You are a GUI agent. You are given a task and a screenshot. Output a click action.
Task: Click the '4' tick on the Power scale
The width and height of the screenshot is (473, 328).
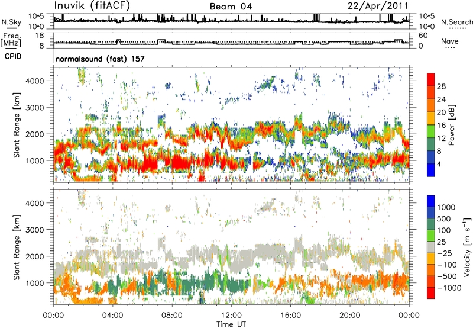tap(439, 164)
